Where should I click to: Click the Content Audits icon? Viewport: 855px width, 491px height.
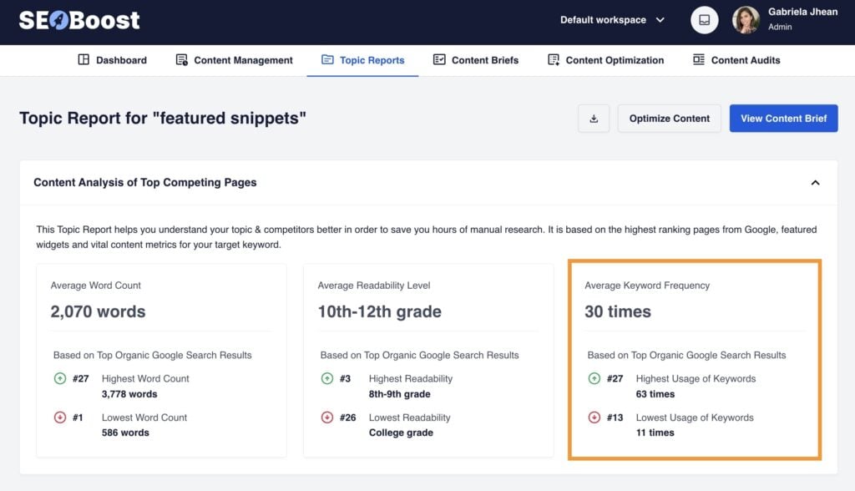698,59
